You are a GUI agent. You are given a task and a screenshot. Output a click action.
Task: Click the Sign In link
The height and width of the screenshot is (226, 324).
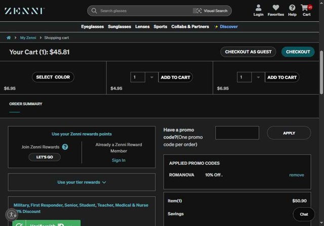coord(118,160)
